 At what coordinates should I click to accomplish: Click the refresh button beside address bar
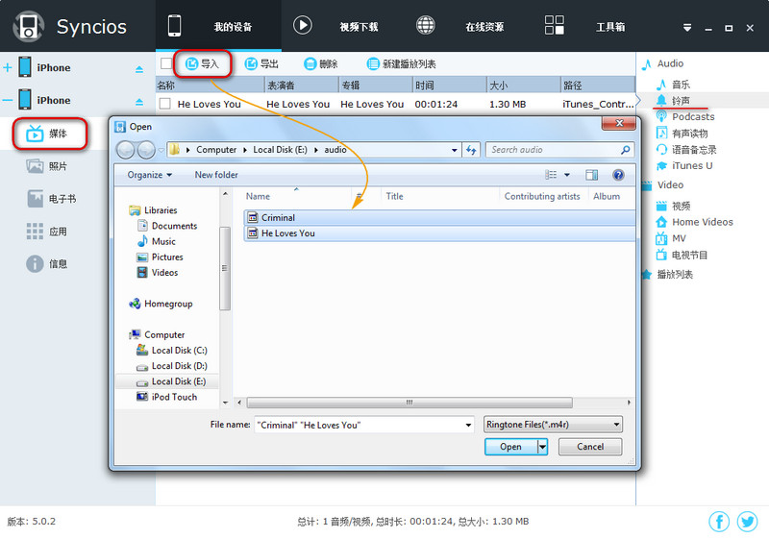click(471, 150)
